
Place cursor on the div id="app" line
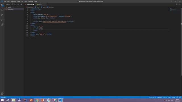38,27
